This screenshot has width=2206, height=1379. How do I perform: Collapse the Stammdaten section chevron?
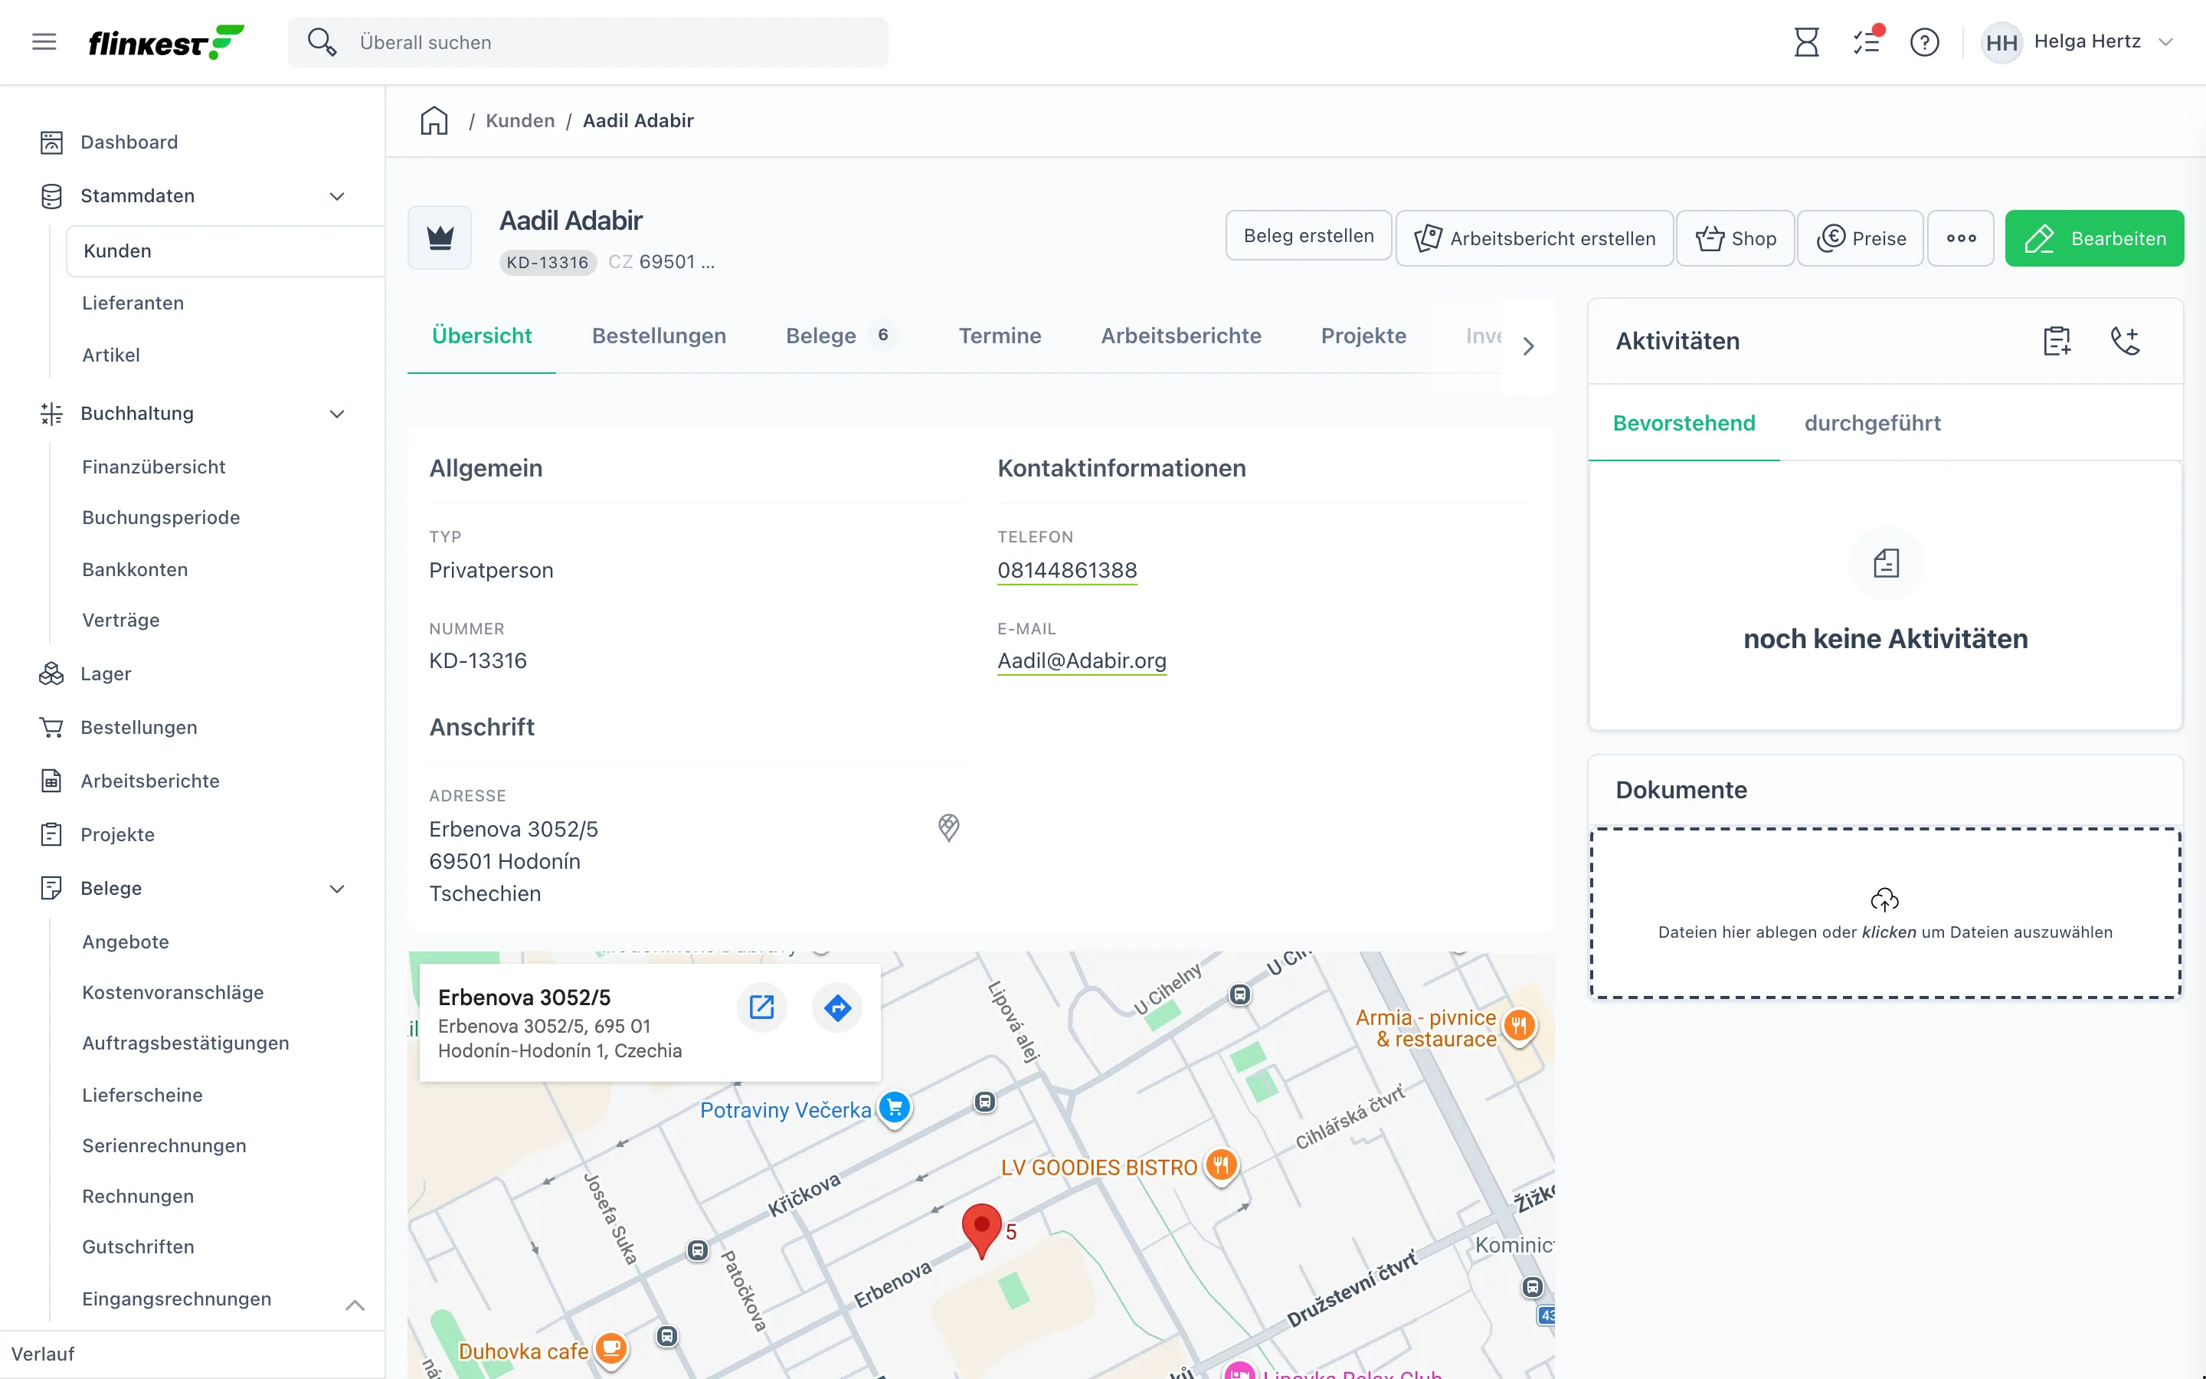(337, 196)
